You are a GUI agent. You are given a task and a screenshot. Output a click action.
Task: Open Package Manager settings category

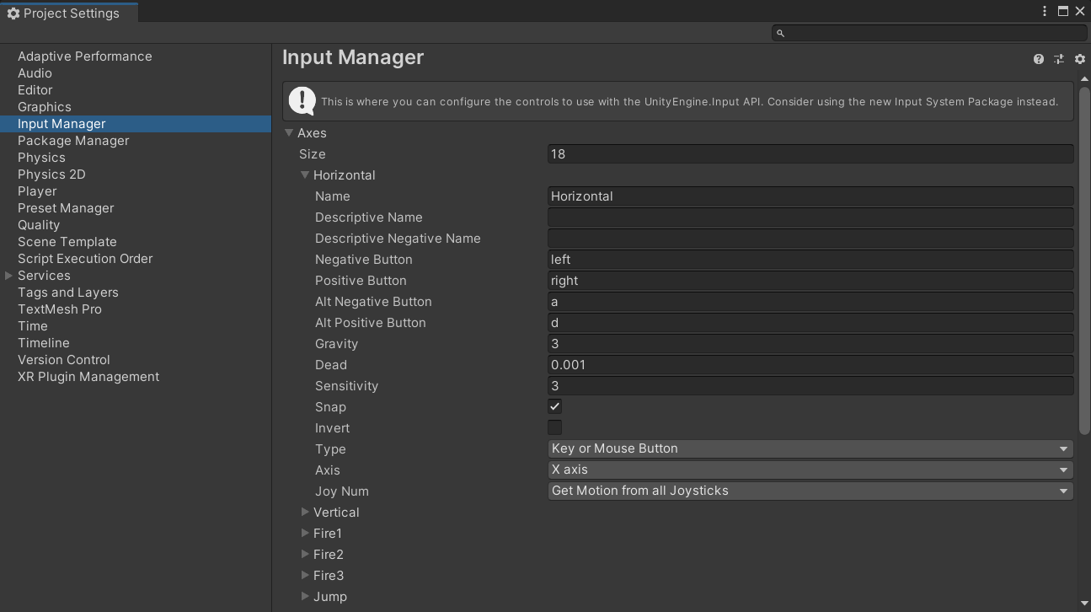[x=74, y=141]
